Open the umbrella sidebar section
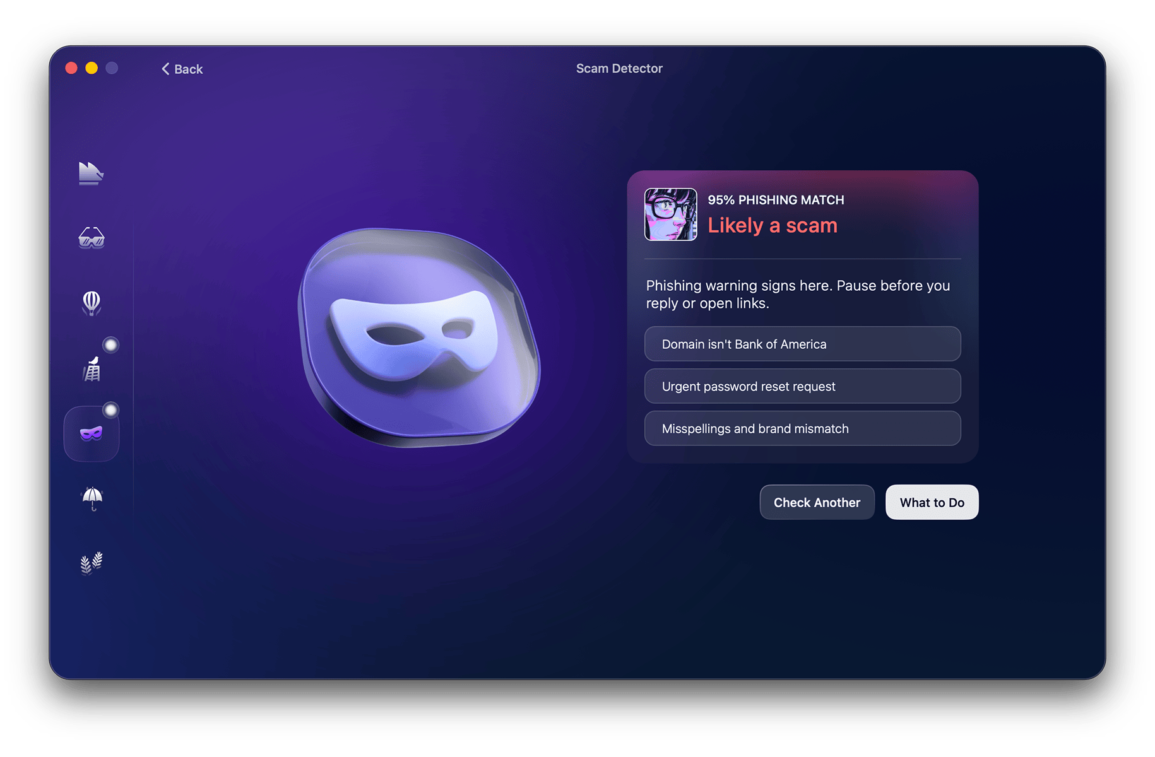This screenshot has height=757, width=1155. [x=92, y=498]
